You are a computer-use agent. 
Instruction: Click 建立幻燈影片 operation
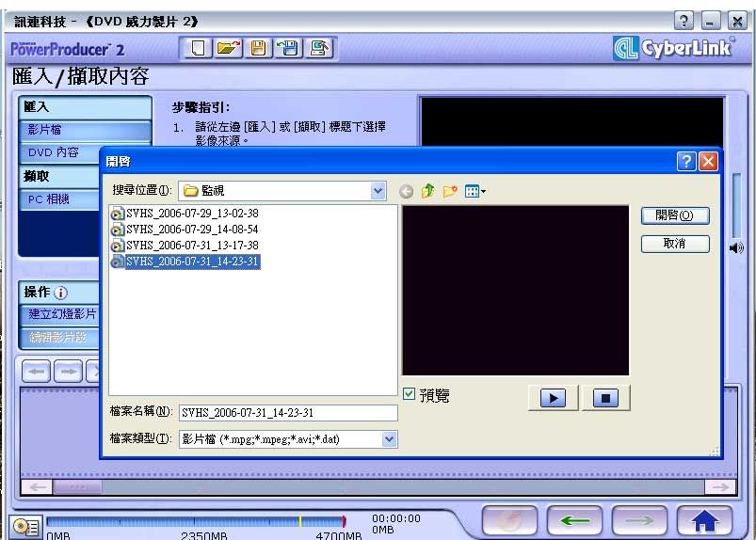(60, 314)
